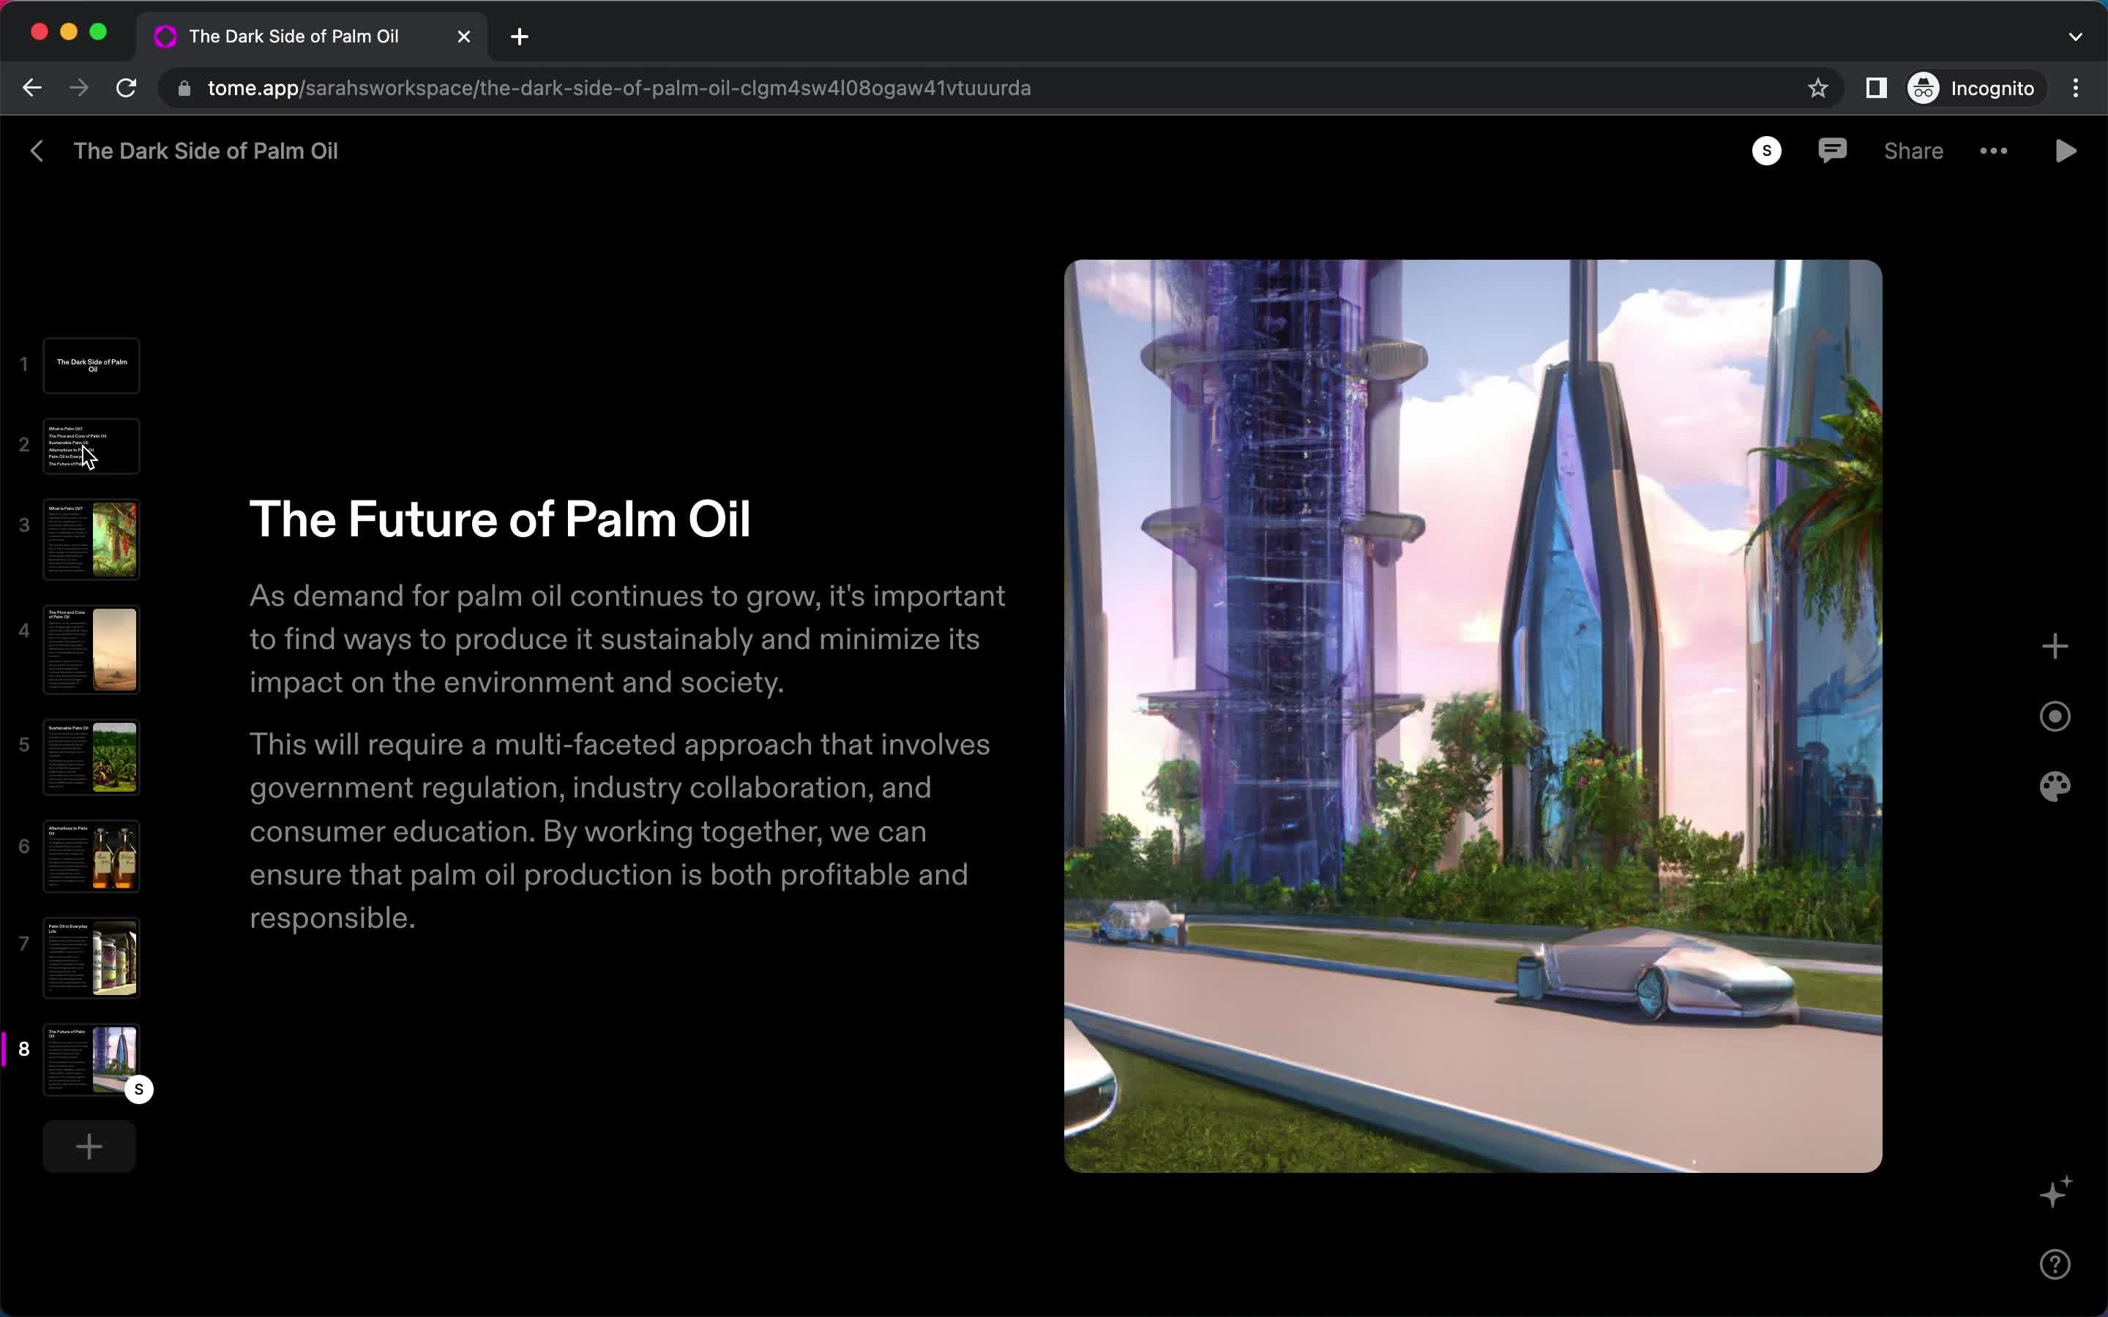Click the more options menu icon

(x=1994, y=150)
